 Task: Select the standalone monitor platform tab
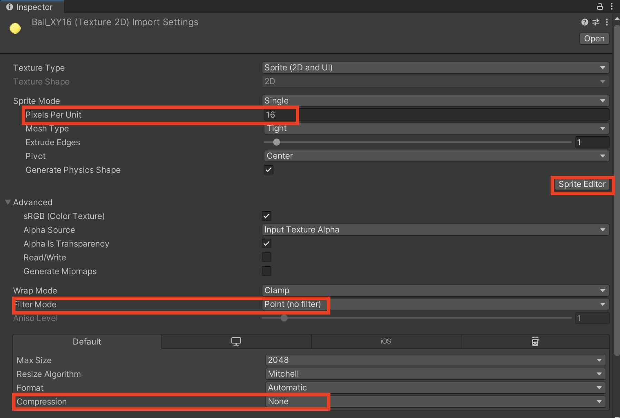click(x=236, y=341)
